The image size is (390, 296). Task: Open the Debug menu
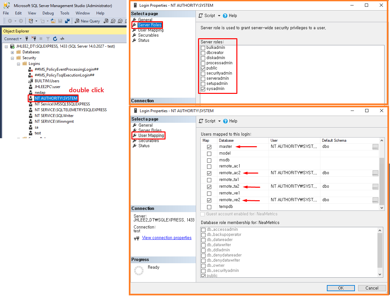pos(48,13)
